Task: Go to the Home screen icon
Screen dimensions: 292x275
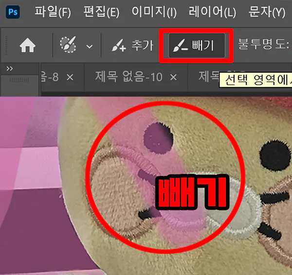Action: point(28,45)
